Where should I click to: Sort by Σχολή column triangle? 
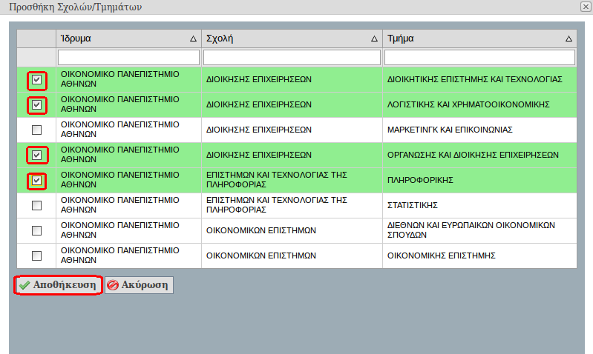[x=374, y=39]
